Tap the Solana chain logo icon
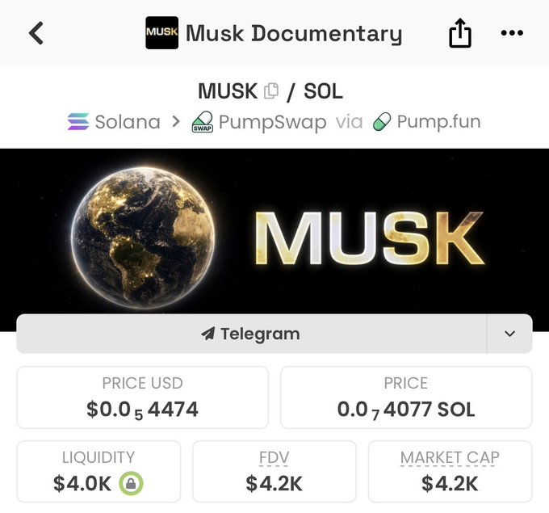549x513 pixels. (x=78, y=122)
